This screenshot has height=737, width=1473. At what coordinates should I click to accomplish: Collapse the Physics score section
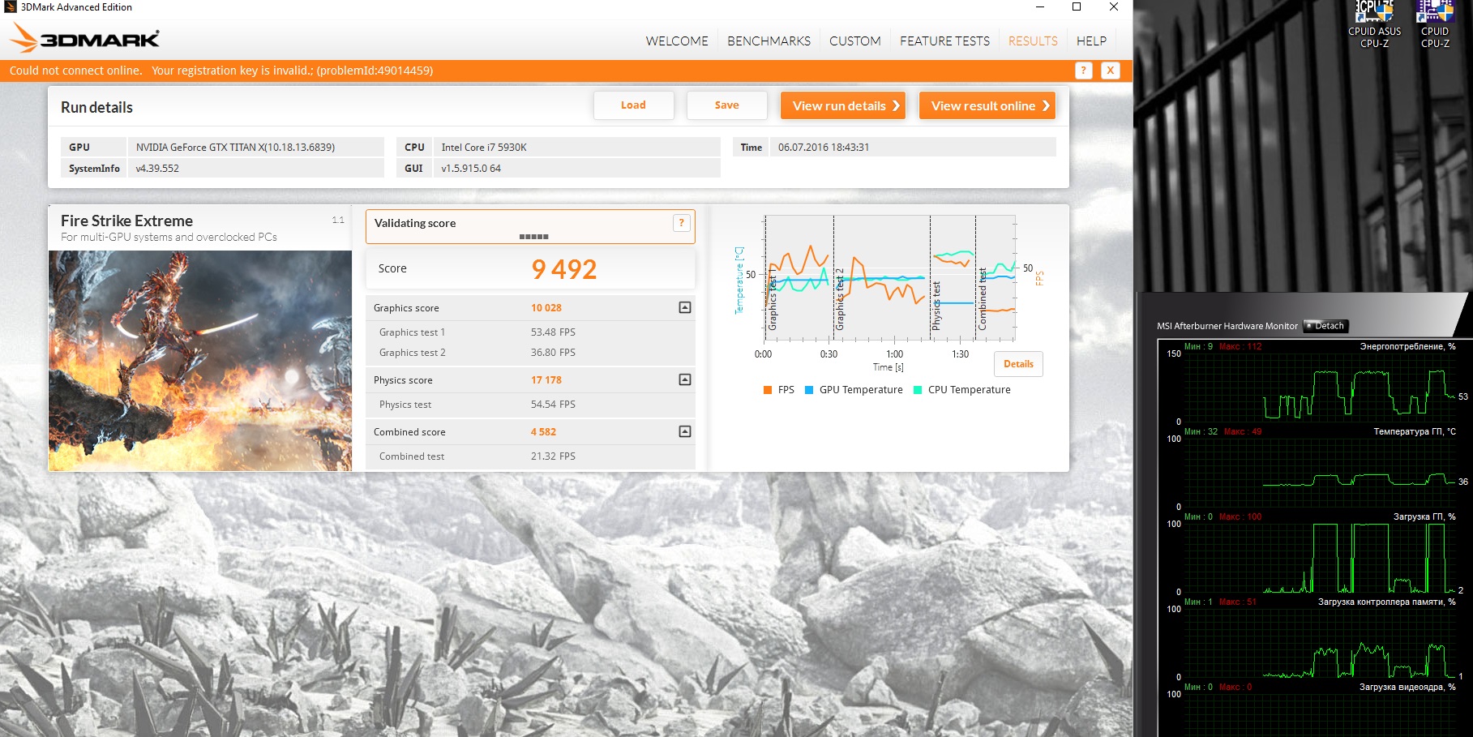coord(685,379)
